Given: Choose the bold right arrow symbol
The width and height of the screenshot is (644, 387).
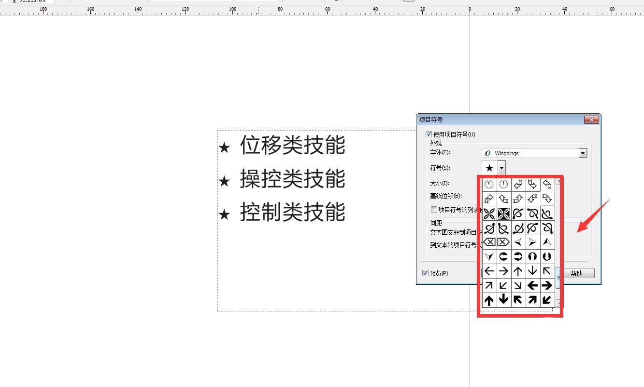Looking at the screenshot, I should (547, 285).
